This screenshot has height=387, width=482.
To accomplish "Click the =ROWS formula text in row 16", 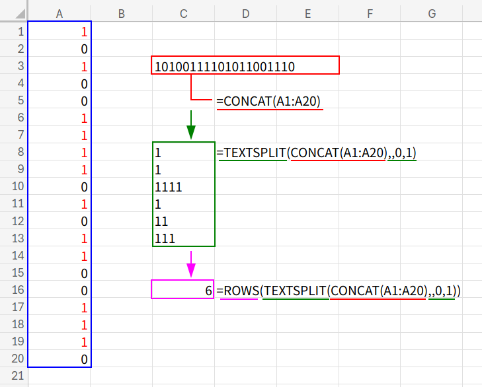I will pyautogui.click(x=338, y=290).
